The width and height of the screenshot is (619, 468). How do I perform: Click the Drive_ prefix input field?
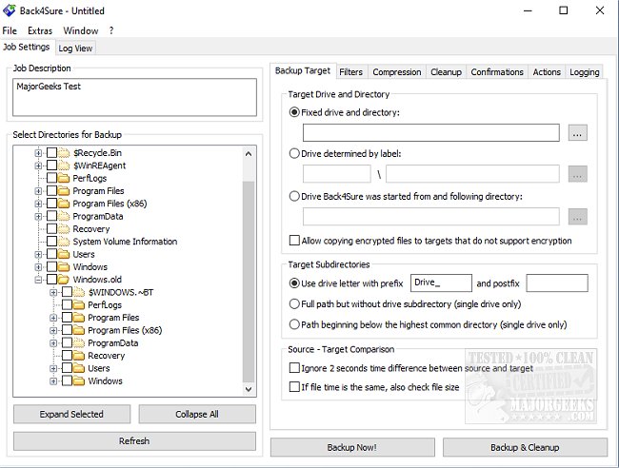[441, 283]
